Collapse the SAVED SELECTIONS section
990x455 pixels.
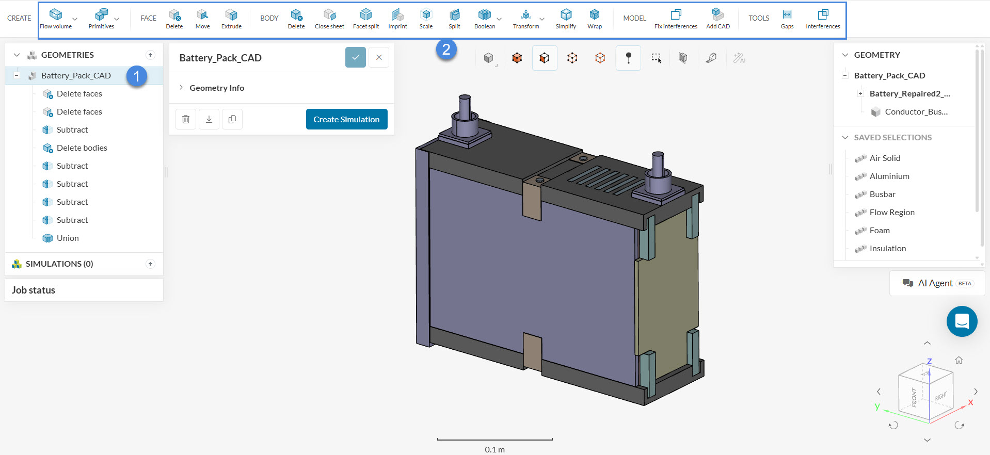(845, 137)
